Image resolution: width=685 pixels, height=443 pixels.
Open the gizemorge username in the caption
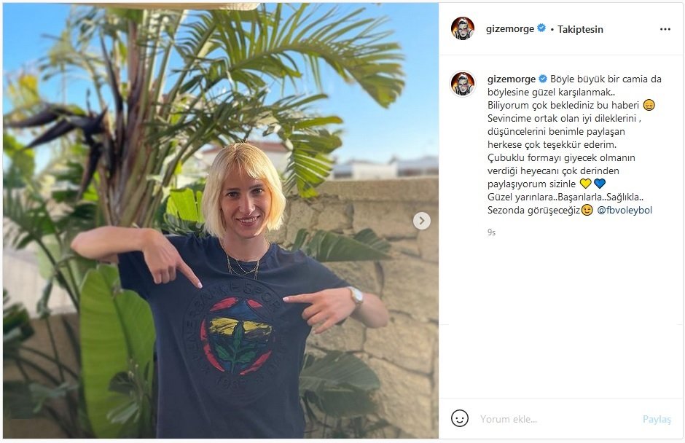(512, 79)
